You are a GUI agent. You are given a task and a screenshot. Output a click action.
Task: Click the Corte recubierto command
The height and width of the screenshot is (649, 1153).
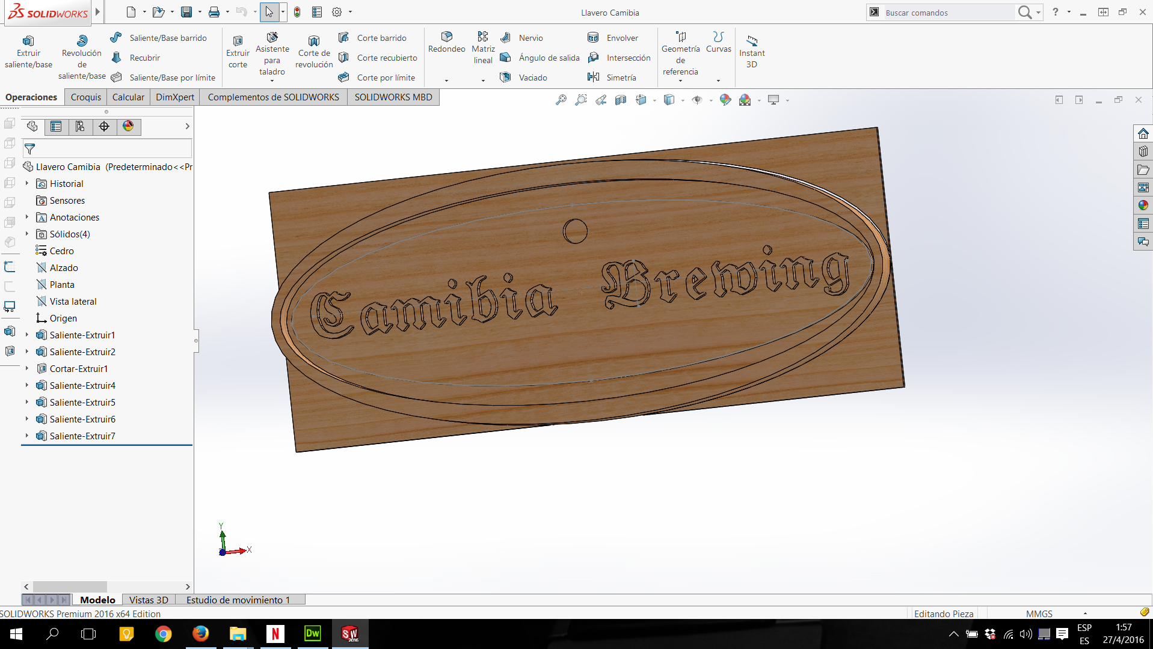[x=378, y=58]
